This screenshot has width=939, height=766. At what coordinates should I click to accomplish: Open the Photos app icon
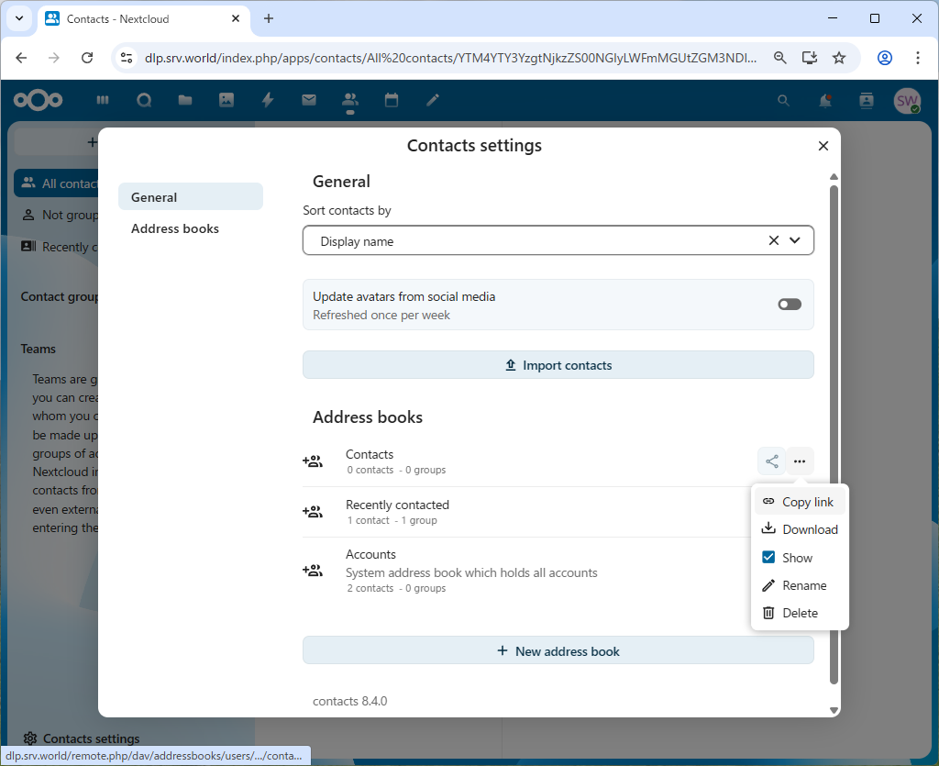click(x=226, y=100)
